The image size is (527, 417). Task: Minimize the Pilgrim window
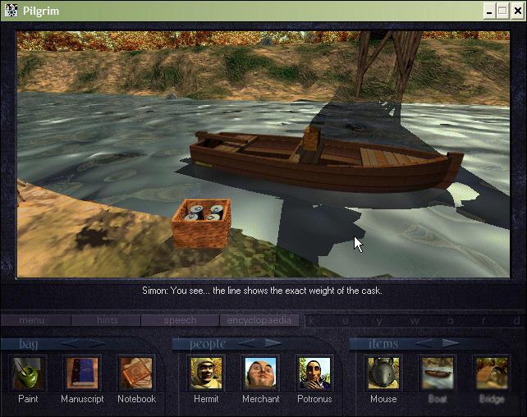(x=489, y=11)
